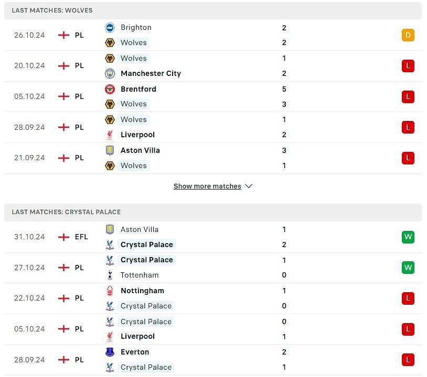The height and width of the screenshot is (377, 427).
Task: Click loss badge for Wolves vs Manchester City
Action: (408, 65)
